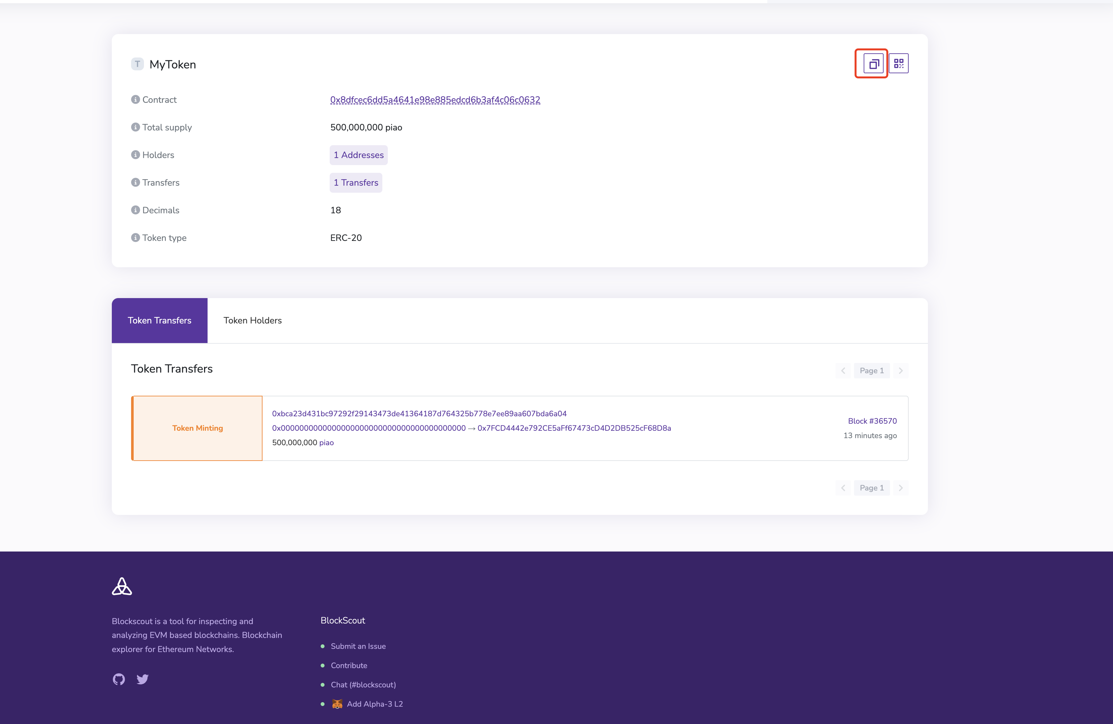This screenshot has width=1113, height=724.
Task: Click the info icon beside Contract
Action: tap(135, 100)
